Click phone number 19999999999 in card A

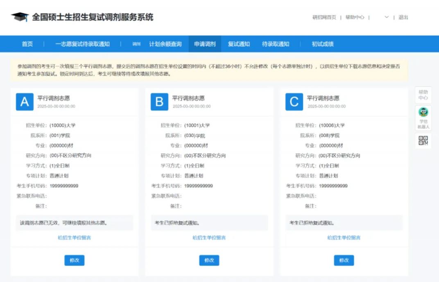coord(64,186)
